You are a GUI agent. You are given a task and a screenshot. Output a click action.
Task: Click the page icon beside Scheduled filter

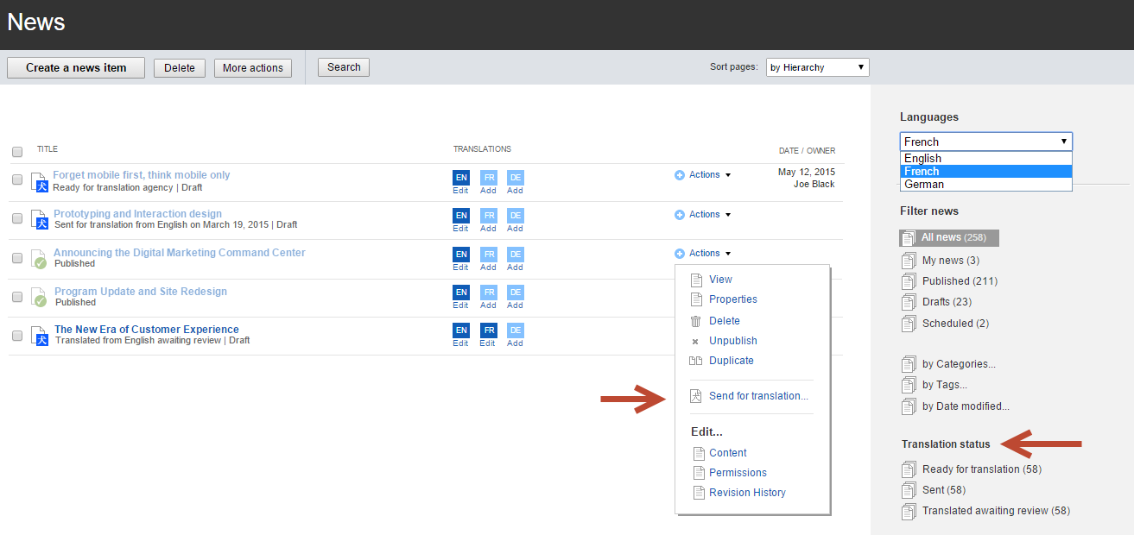[x=909, y=324]
